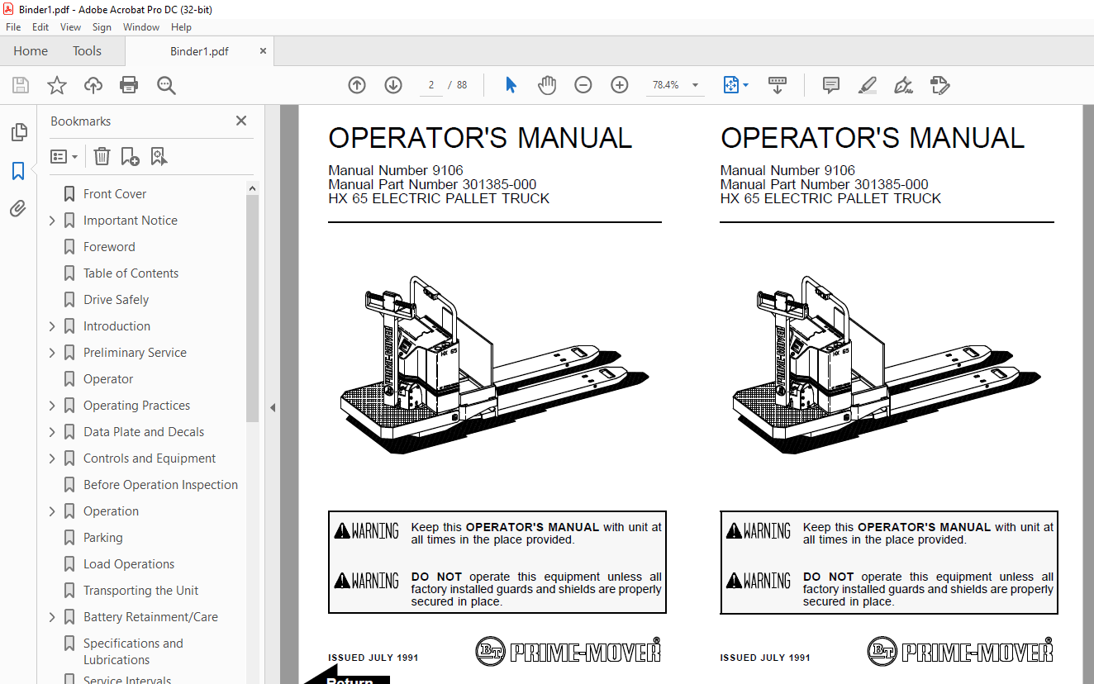Jump to Table of Contents bookmark
Viewport: 1094px width, 684px height.
click(131, 273)
